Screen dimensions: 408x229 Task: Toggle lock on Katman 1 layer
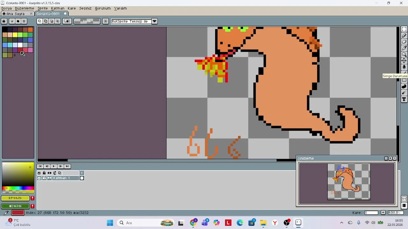[x=44, y=178]
